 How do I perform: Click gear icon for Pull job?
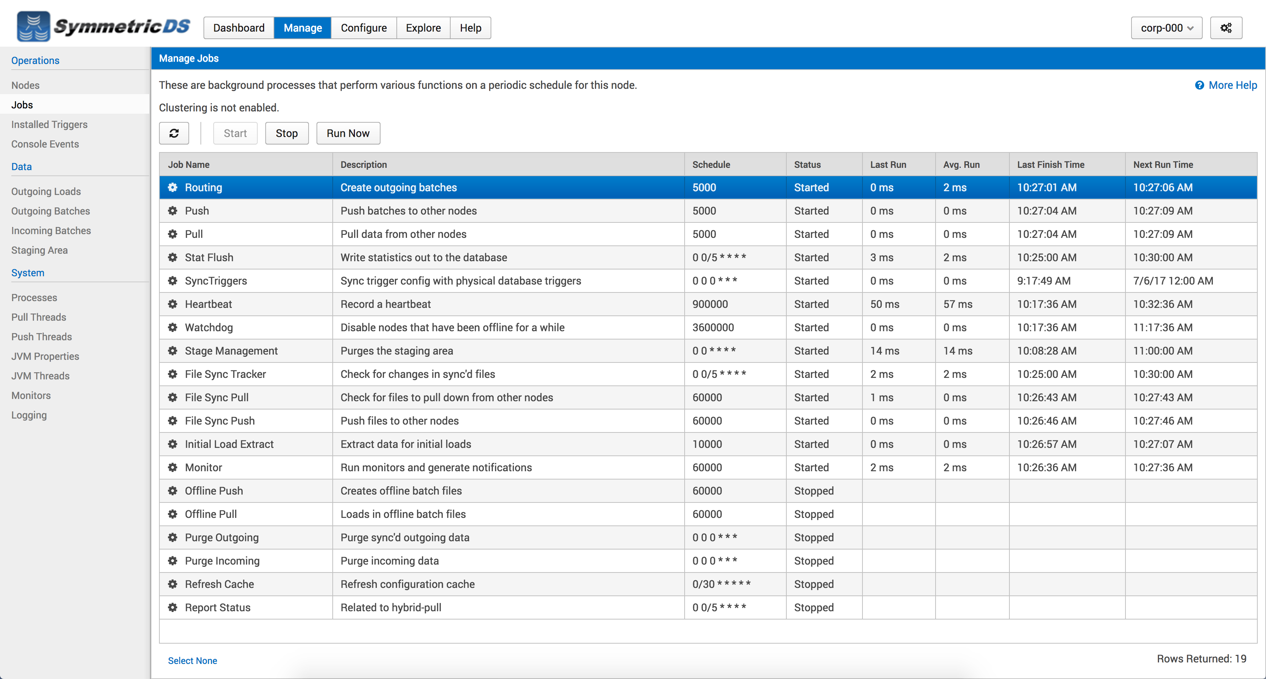[x=173, y=234]
